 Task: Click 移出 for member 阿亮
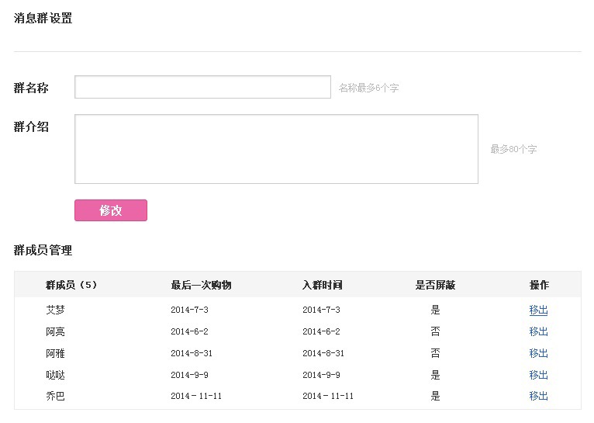(538, 331)
